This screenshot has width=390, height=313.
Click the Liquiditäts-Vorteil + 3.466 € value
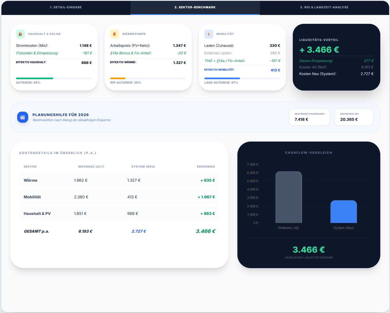coord(319,50)
